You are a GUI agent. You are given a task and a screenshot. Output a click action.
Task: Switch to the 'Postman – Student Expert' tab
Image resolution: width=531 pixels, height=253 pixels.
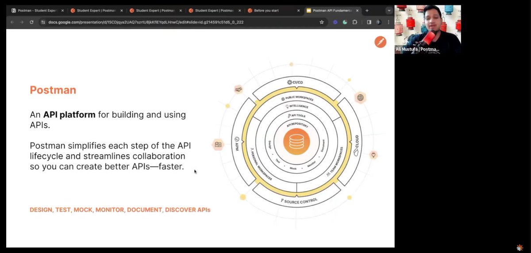37,10
